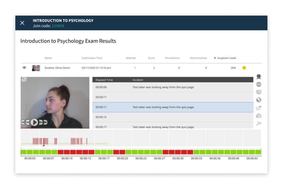
Task: Select the student name Olivia Demo
Action: pos(57,68)
